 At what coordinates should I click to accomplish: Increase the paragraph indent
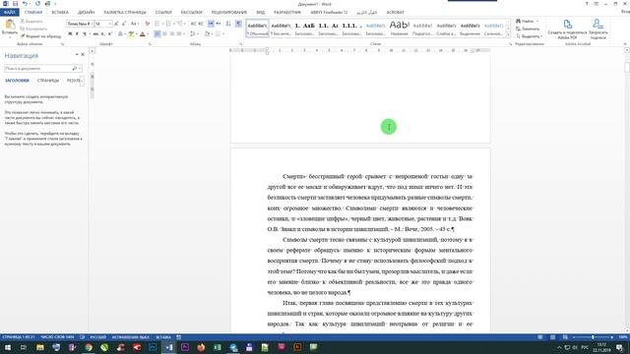(201, 24)
